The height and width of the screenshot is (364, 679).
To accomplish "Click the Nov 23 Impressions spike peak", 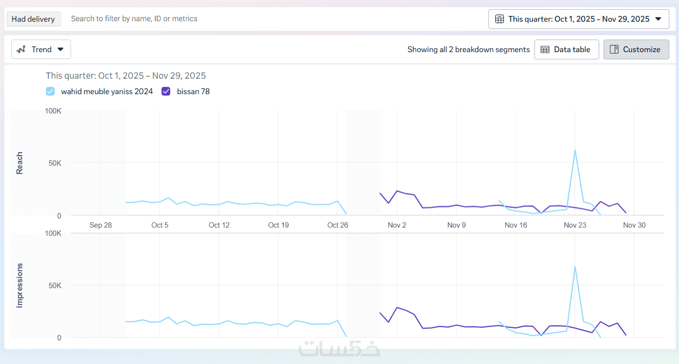I will tap(575, 266).
